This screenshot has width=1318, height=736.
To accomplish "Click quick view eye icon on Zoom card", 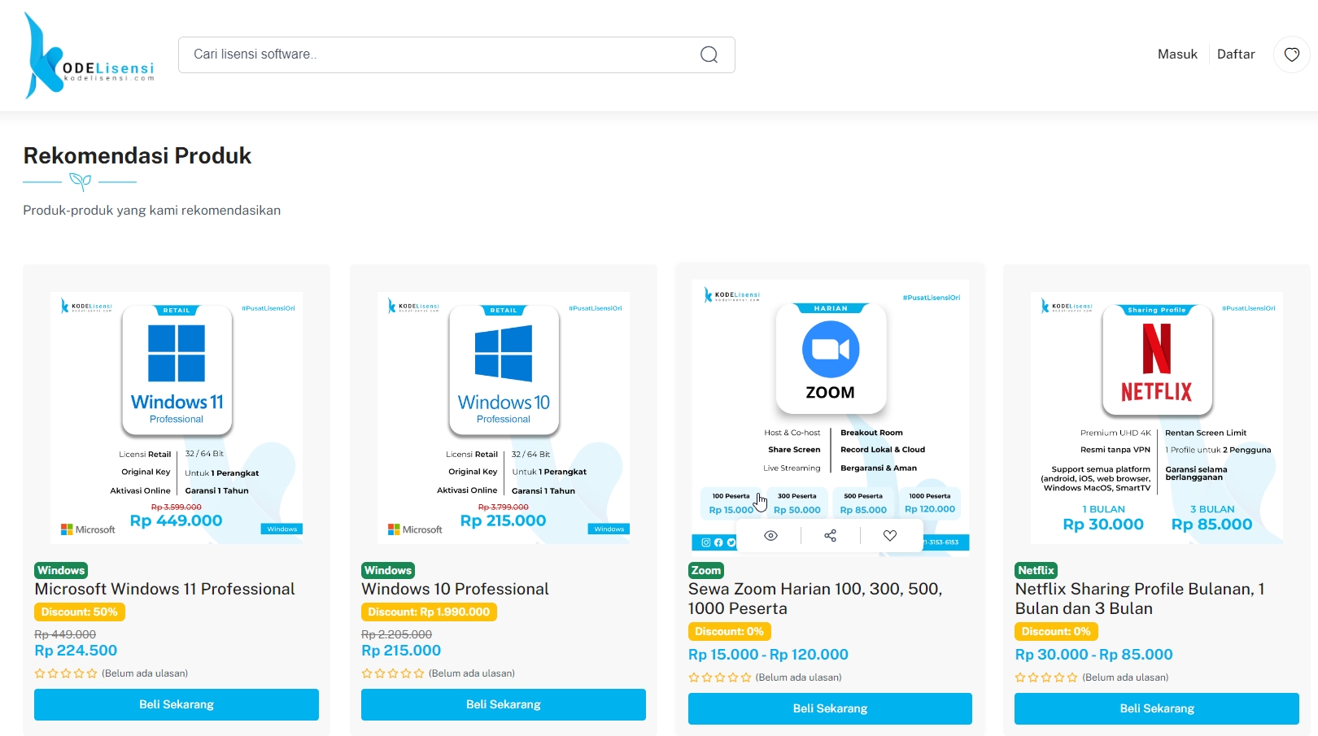I will (771, 536).
